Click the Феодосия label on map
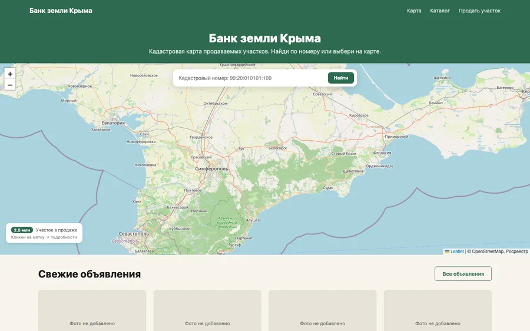The width and height of the screenshot is (530, 331). point(382,153)
